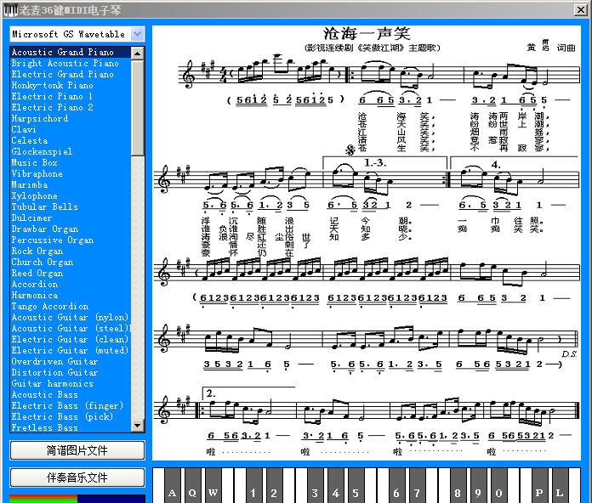This screenshot has height=503, width=592.
Task: Choose Guitar harmonics instrument
Action: (x=71, y=384)
